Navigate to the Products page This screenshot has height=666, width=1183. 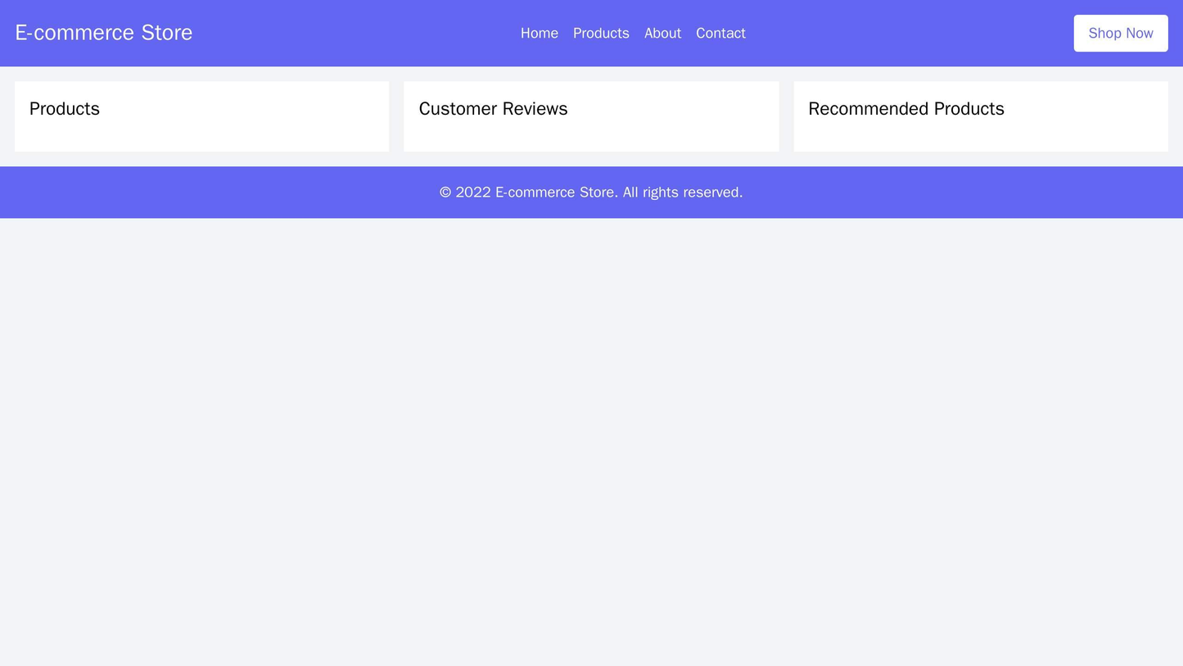tap(601, 34)
